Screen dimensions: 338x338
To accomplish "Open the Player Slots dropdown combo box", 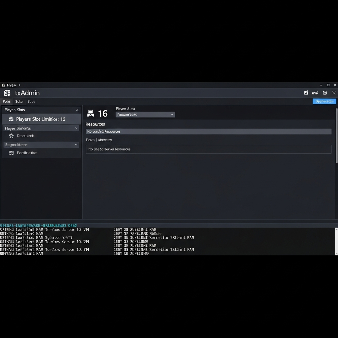I will pyautogui.click(x=145, y=114).
